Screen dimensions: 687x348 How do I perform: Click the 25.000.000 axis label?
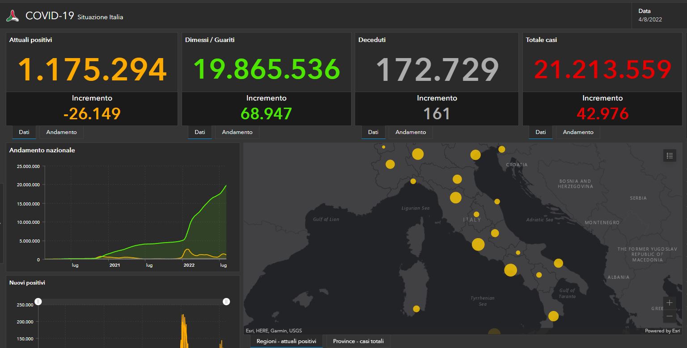28,166
